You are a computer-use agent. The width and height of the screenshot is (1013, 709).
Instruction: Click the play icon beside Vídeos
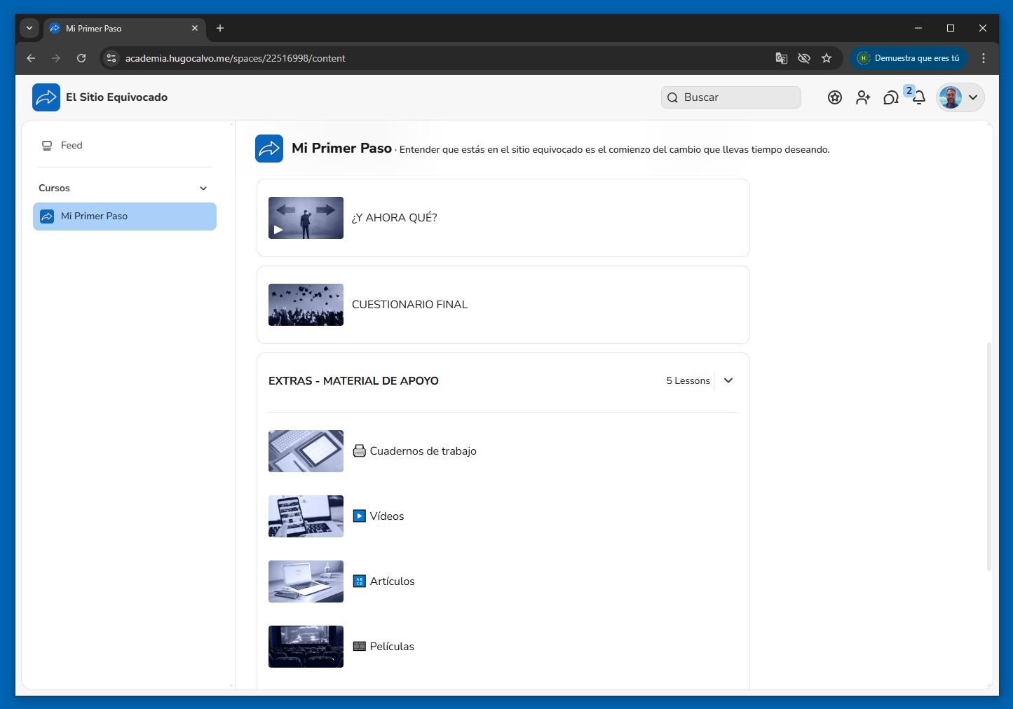359,516
